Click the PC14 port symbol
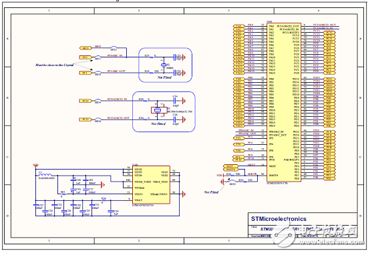 pos(85,101)
